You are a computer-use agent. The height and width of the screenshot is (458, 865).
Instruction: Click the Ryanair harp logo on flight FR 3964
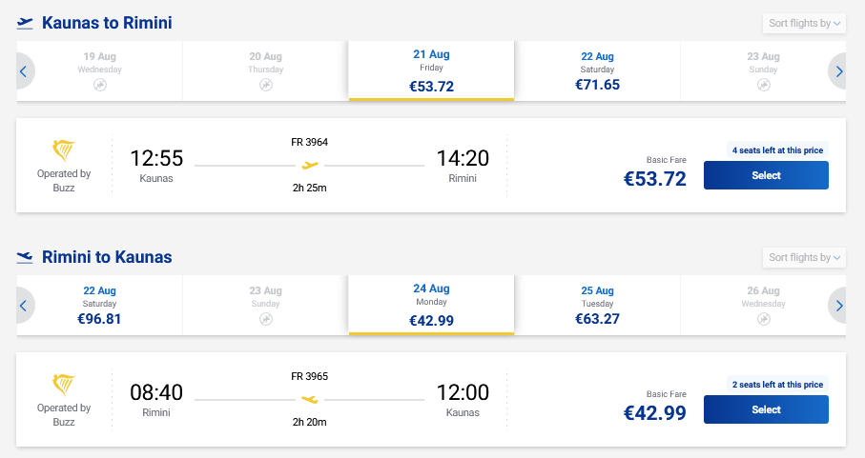(x=64, y=151)
